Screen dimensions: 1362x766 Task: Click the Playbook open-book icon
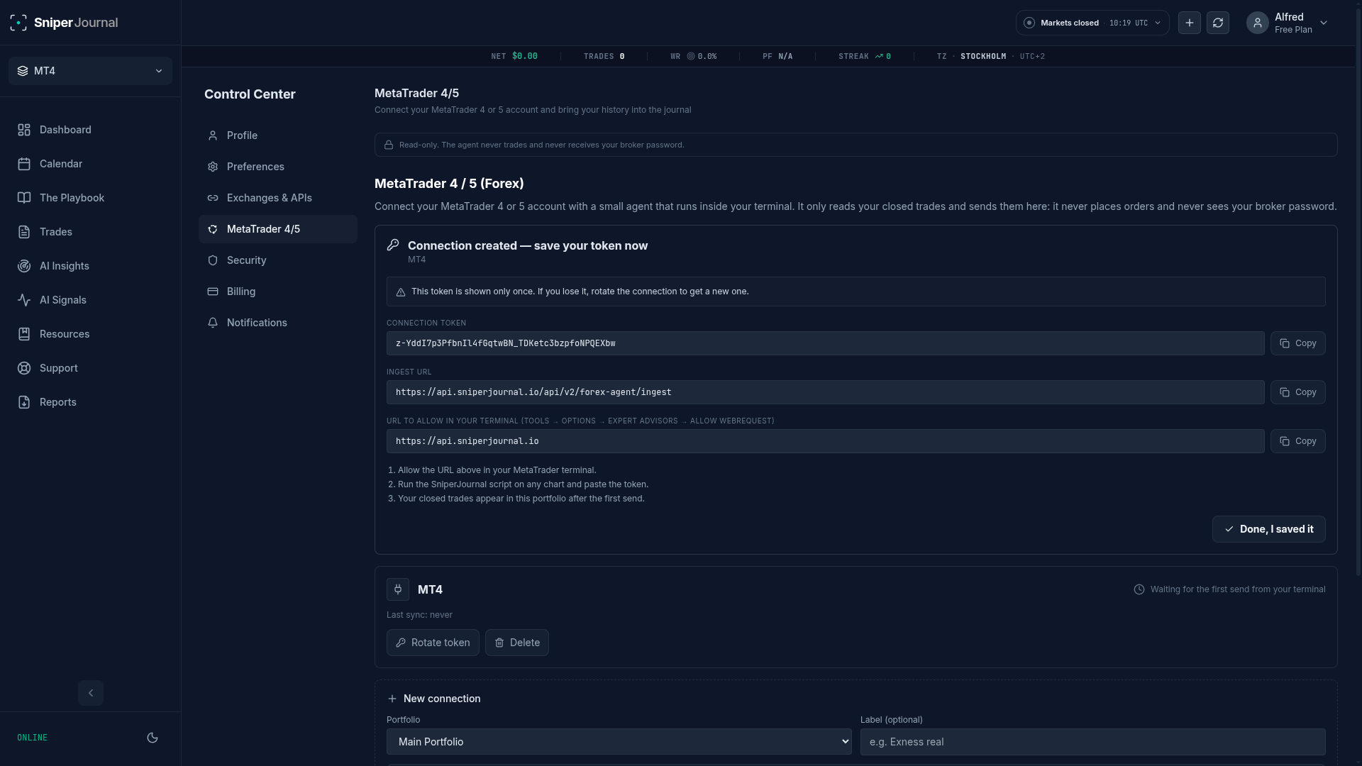24,198
